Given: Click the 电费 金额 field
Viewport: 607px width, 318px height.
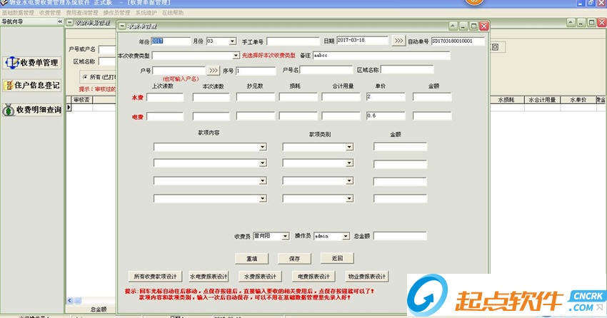Looking at the screenshot, I should (x=432, y=116).
